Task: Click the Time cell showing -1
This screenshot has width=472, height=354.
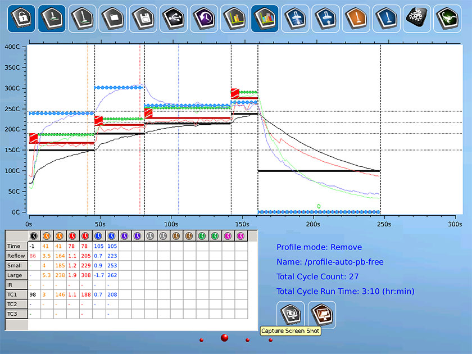Action: pyautogui.click(x=34, y=246)
